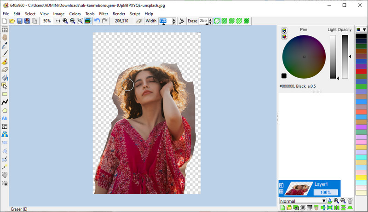This screenshot has height=212, width=368.
Task: Open the Render menu
Action: pos(119,14)
